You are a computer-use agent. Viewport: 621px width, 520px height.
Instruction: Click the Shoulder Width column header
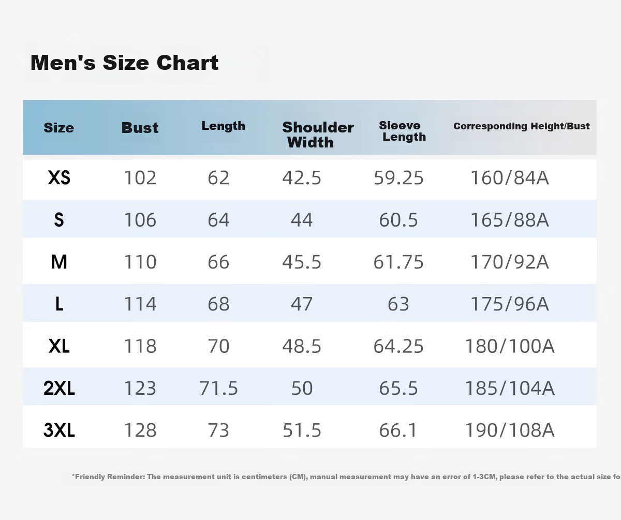318,135
